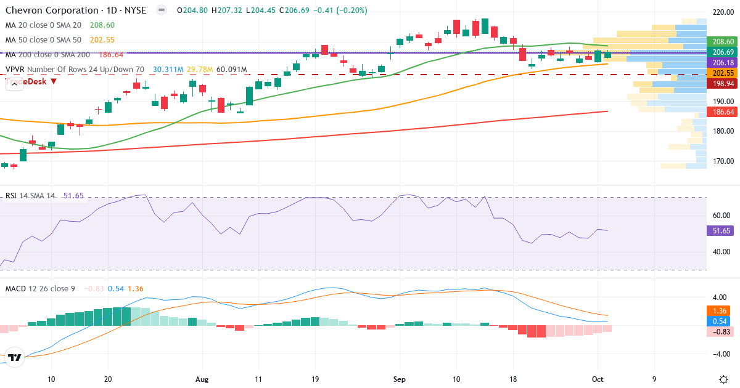740x388 pixels.
Task: Open the Chevron Corporation symbol title
Action: click(x=76, y=10)
